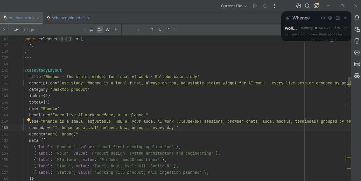
Task: Open the search history dropdown magnifier
Action: (x=16, y=30)
